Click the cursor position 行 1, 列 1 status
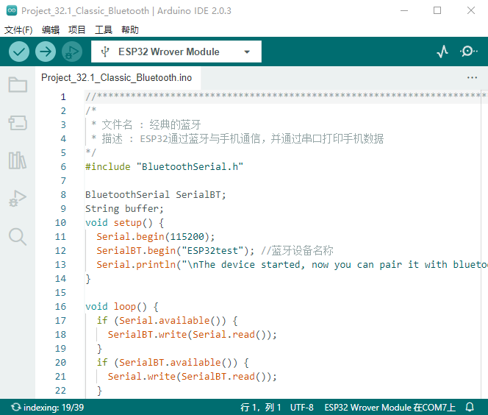Screen dimensions: 488x415 pyautogui.click(x=261, y=407)
